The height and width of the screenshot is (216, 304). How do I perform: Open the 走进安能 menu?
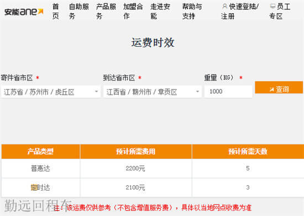coord(160,12)
